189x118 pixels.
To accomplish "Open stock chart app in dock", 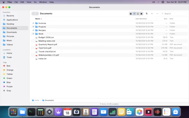I will pyautogui.click(x=112, y=112).
